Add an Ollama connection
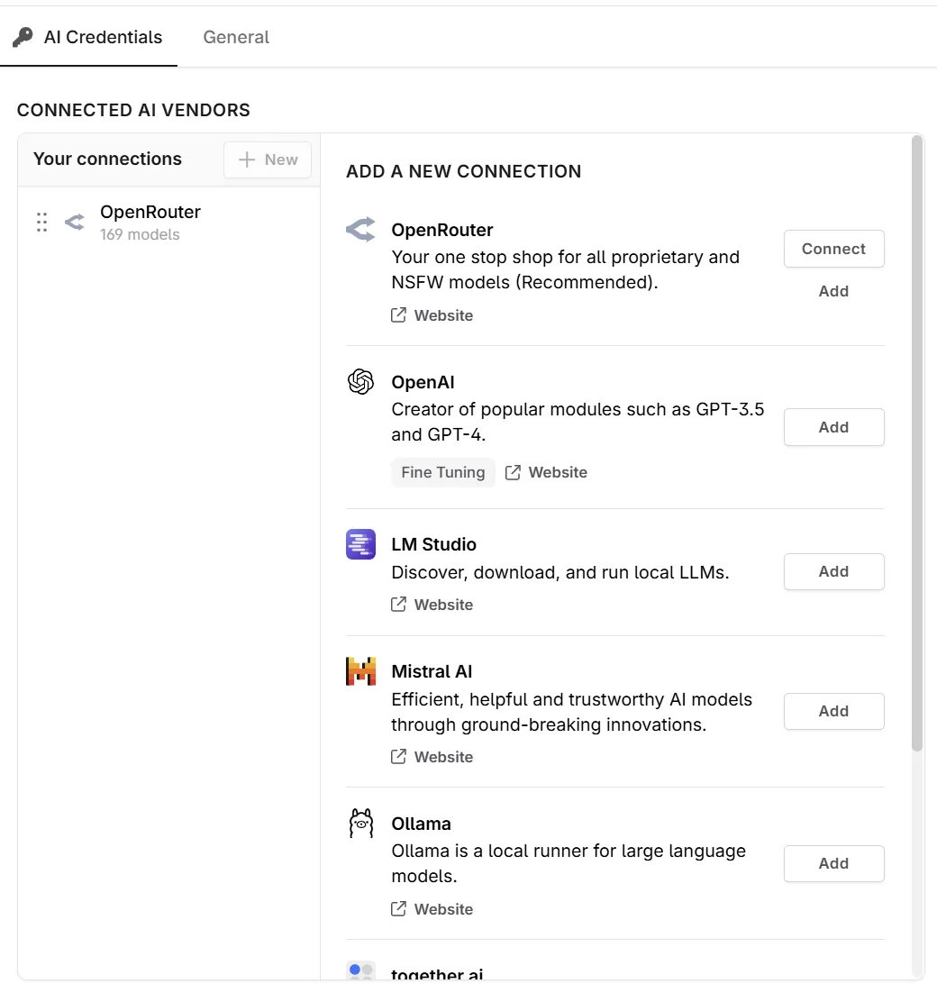 pyautogui.click(x=833, y=863)
